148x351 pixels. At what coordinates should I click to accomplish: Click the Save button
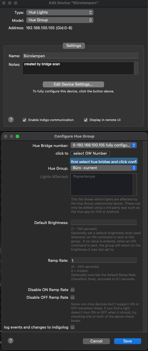tap(127, 341)
